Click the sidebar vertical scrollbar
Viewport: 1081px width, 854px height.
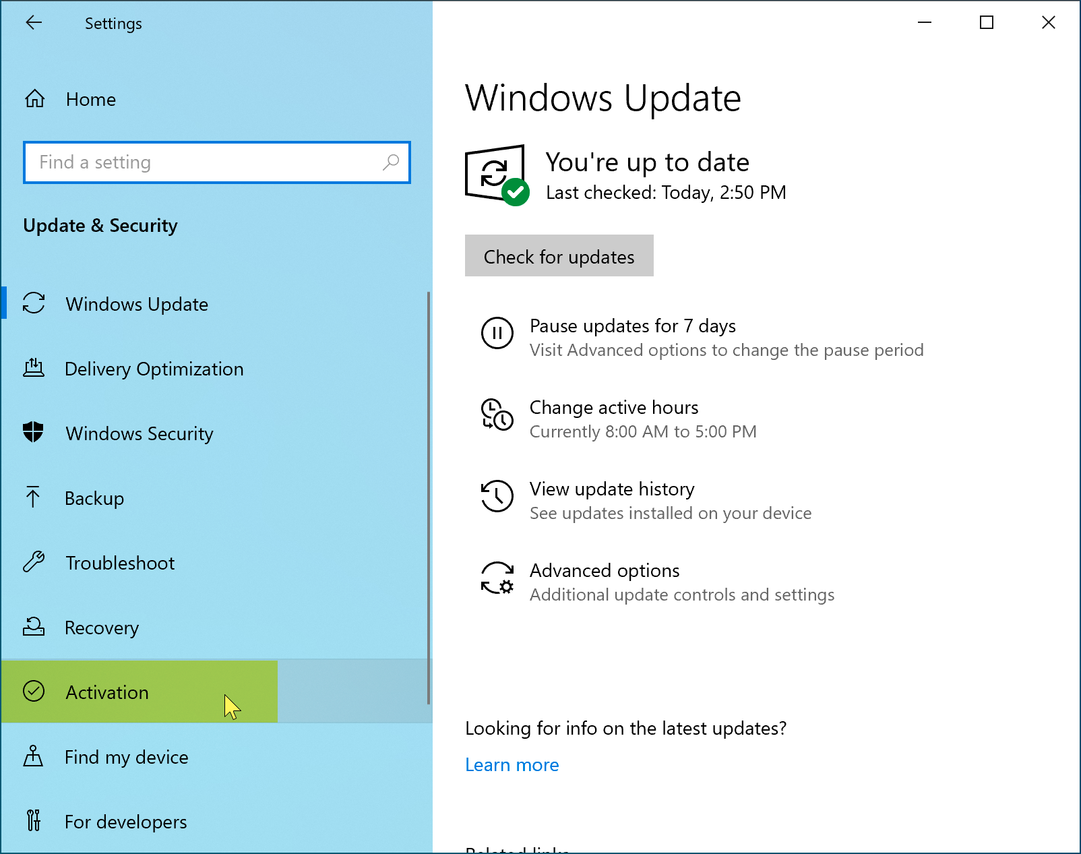point(429,499)
